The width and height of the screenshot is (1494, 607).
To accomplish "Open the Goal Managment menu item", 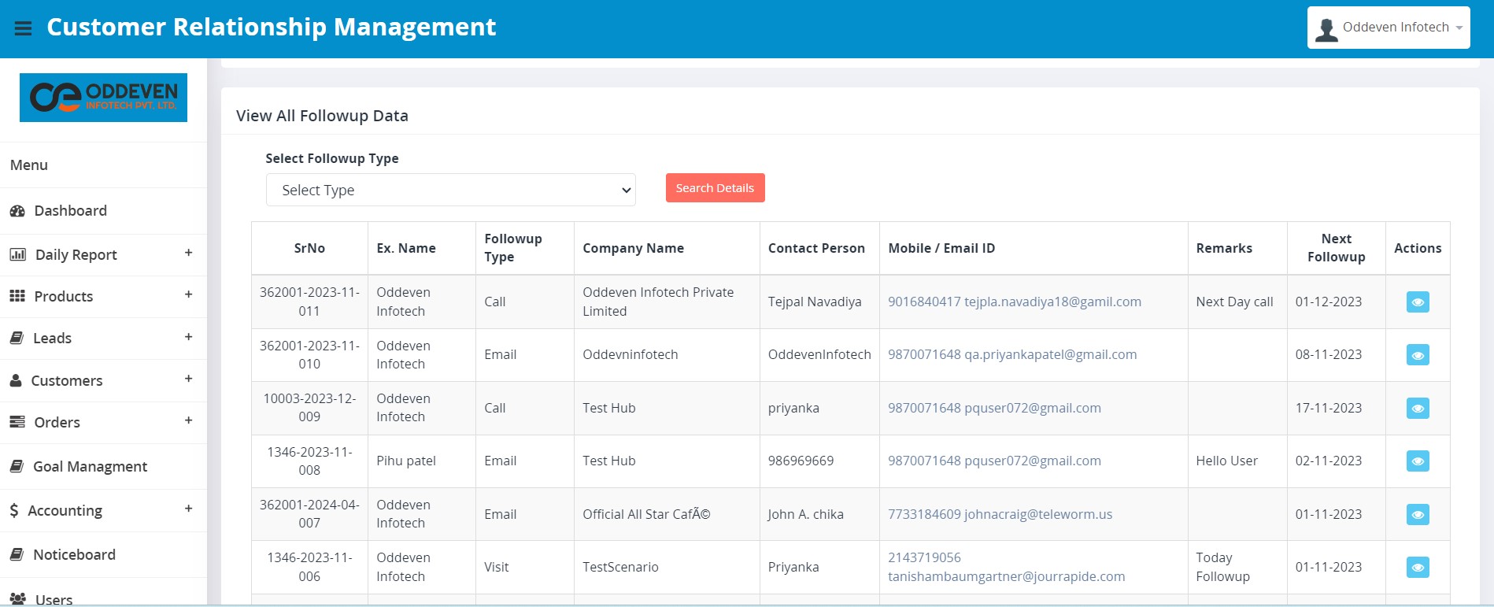I will click(x=90, y=467).
